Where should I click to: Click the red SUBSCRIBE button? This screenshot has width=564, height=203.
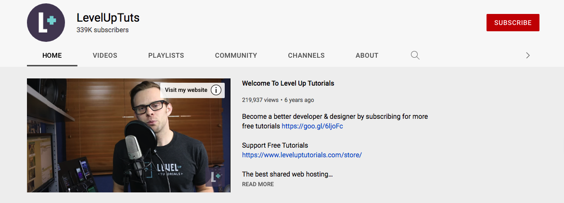tap(513, 23)
